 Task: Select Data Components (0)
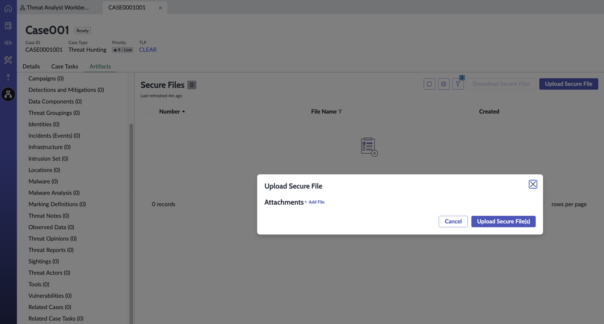click(x=55, y=101)
